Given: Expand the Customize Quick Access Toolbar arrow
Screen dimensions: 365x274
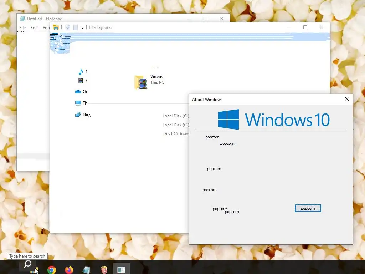Looking at the screenshot, I should [82, 28].
